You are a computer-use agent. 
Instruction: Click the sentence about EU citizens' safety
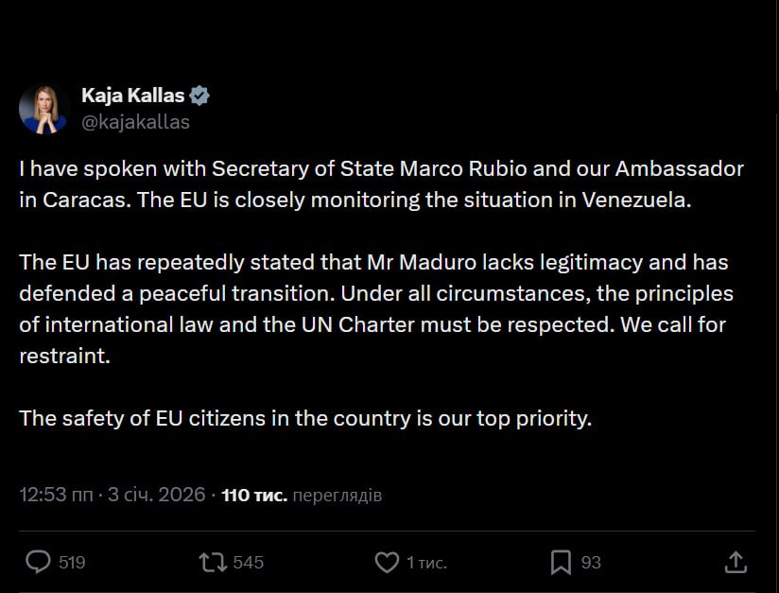coord(305,418)
